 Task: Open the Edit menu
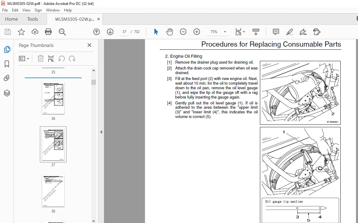(15, 10)
